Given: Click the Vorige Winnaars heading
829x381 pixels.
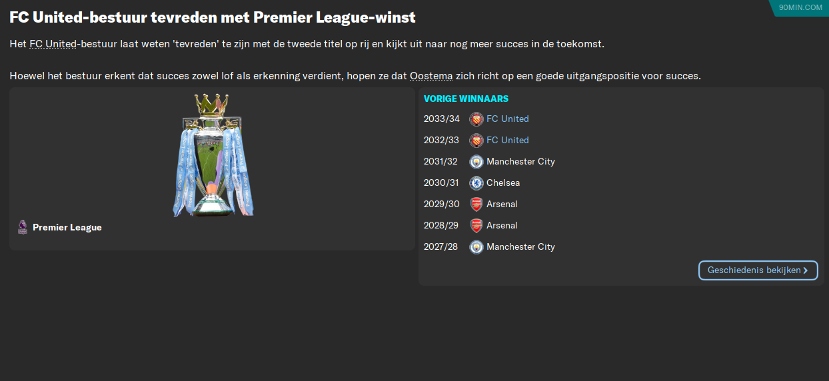Looking at the screenshot, I should click(466, 99).
